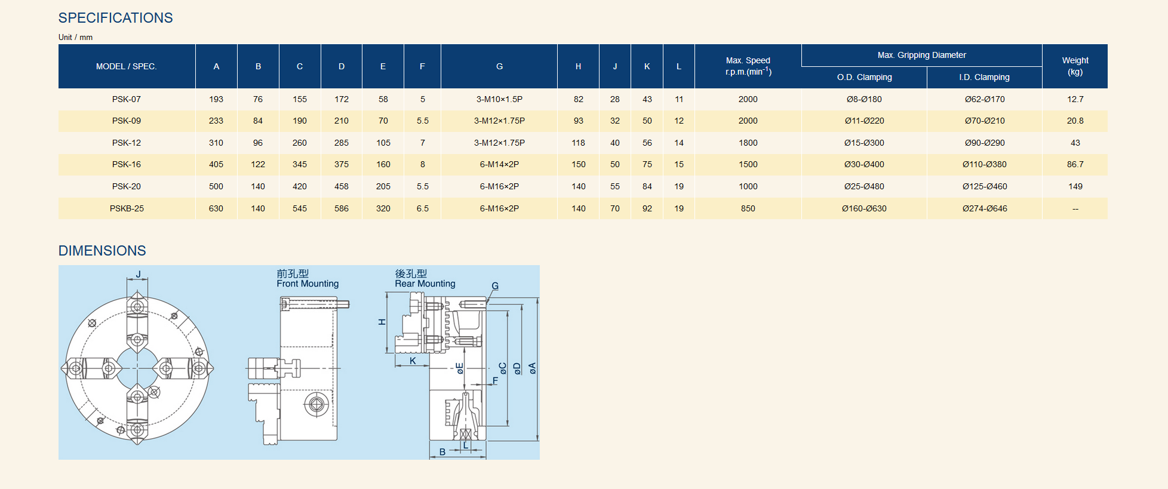Select the PSK-07 model cell

point(127,99)
